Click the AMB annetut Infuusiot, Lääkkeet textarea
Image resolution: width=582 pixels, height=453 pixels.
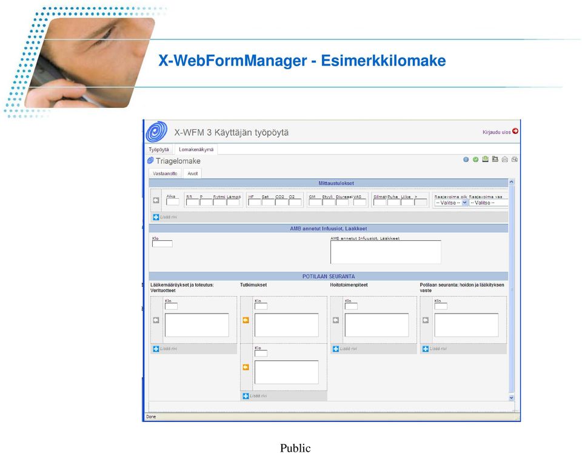[x=386, y=252]
